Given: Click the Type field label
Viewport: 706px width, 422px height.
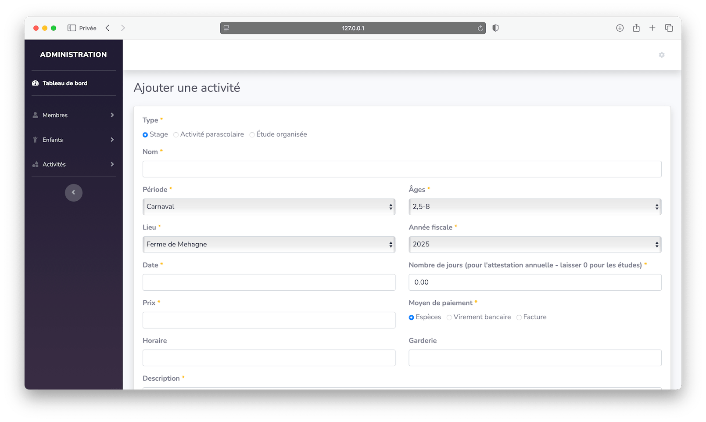Looking at the screenshot, I should 150,120.
